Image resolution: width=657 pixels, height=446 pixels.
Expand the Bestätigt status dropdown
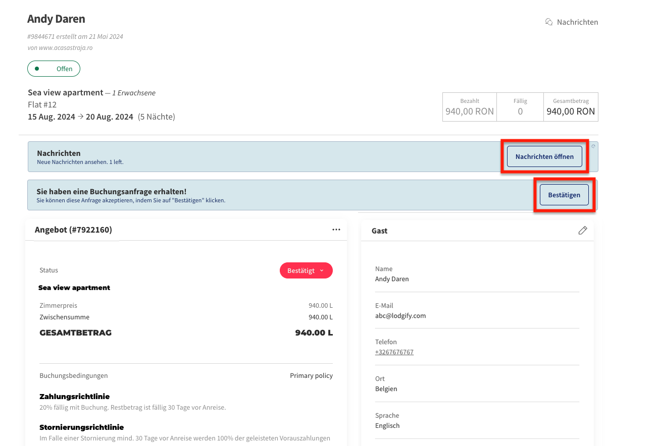tap(306, 270)
